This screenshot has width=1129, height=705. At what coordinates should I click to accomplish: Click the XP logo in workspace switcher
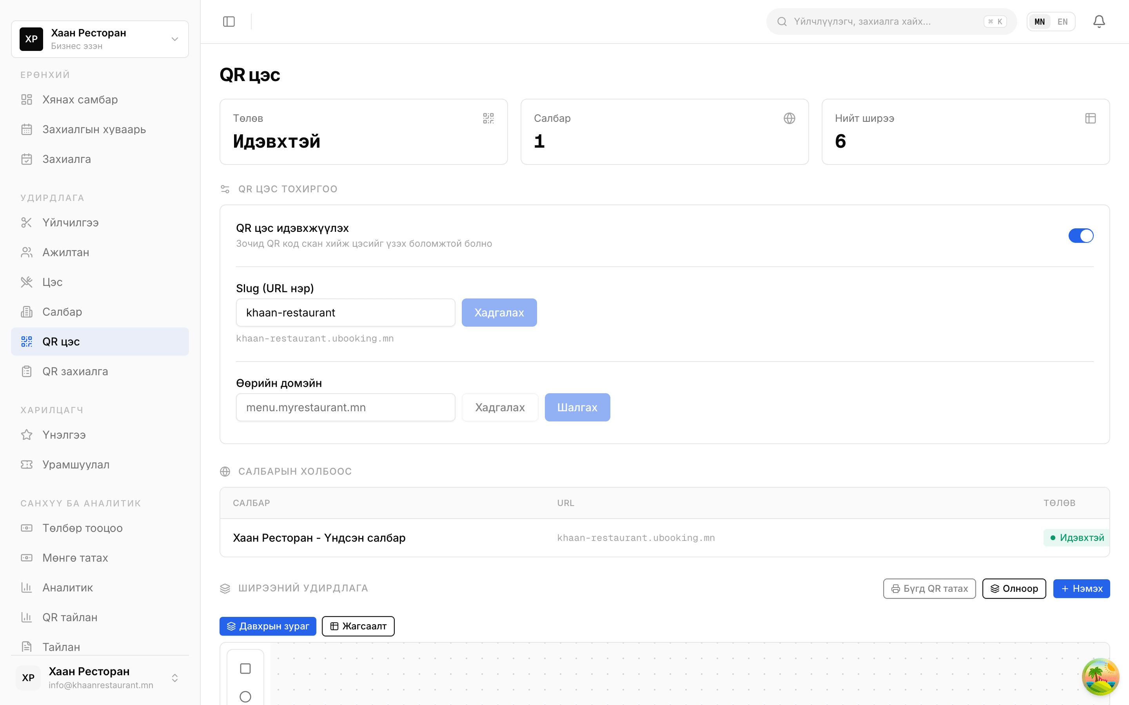[x=31, y=39]
